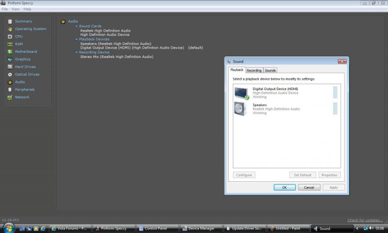Click the HDMI device volume level meter
The width and height of the screenshot is (388, 233).
[x=335, y=92]
